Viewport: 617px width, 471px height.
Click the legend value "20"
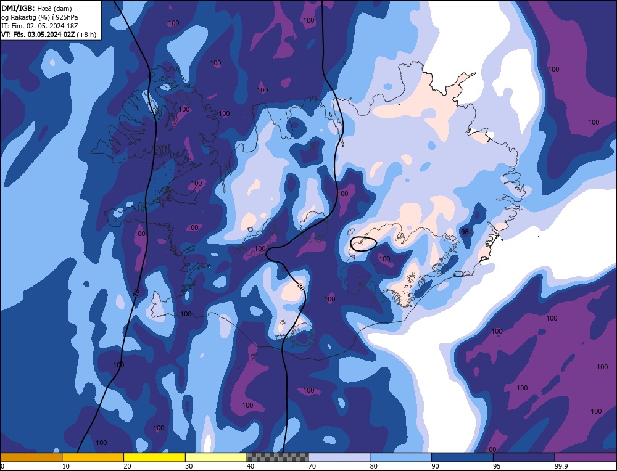(x=128, y=466)
